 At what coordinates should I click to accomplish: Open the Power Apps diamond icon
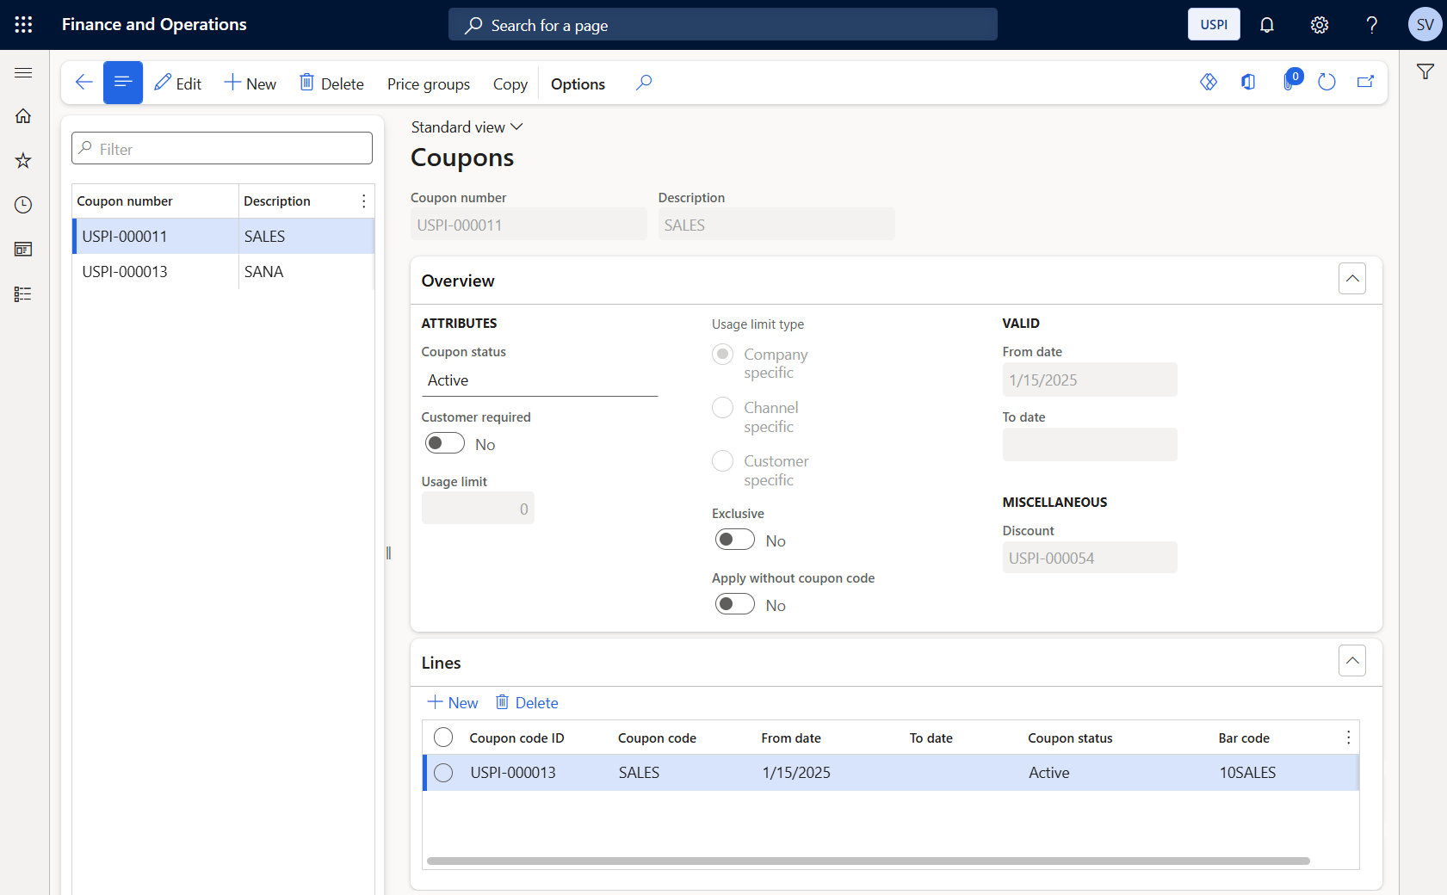pos(1209,83)
